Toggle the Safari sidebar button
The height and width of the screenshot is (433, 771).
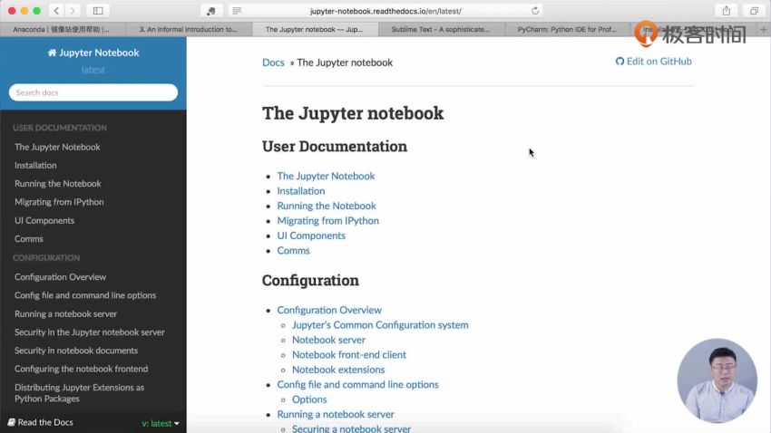pyautogui.click(x=98, y=11)
